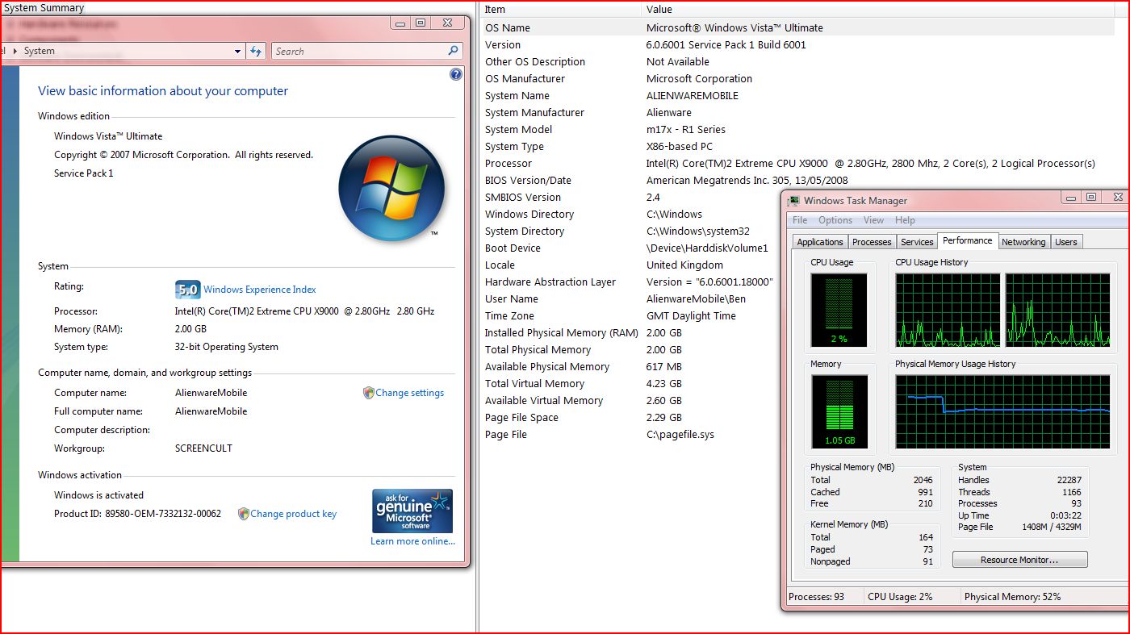Select the System Model row
This screenshot has height=634, width=1130.
point(797,129)
